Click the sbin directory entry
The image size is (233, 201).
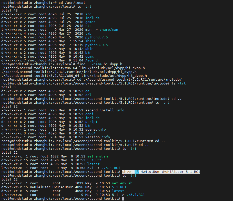pos(89,49)
